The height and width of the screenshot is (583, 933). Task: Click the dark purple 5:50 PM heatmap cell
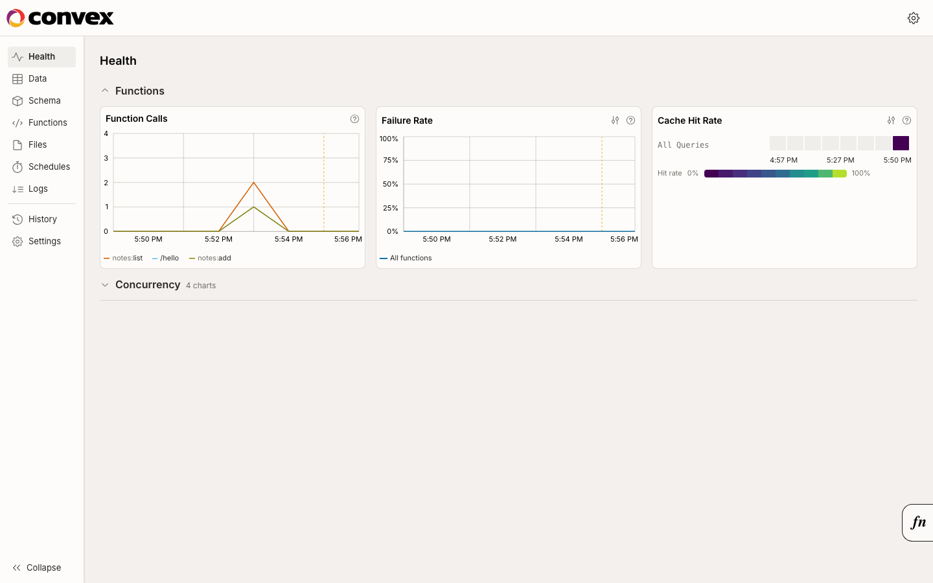pos(901,143)
